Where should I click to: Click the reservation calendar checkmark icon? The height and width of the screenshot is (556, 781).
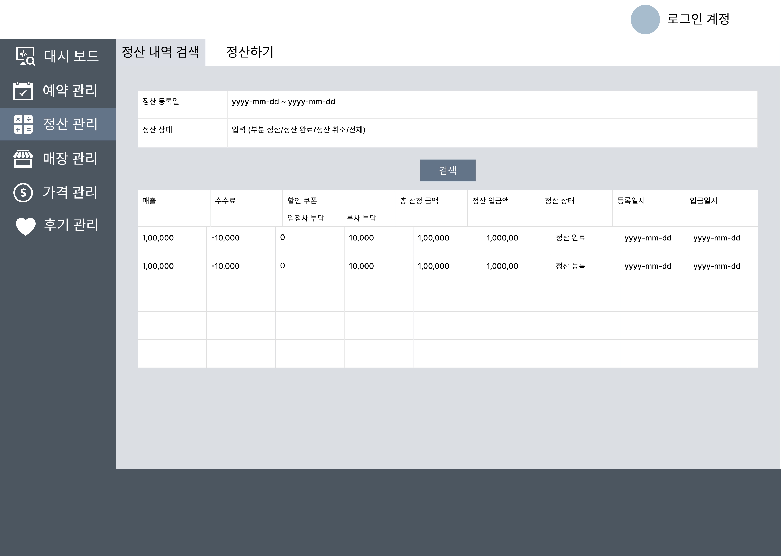(23, 91)
